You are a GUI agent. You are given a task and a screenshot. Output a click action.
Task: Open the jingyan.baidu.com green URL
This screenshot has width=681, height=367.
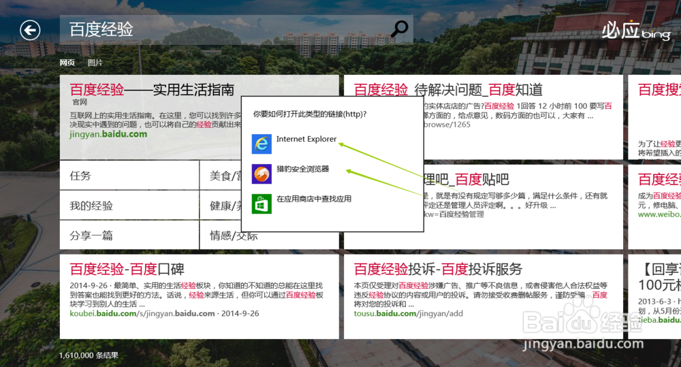click(108, 134)
